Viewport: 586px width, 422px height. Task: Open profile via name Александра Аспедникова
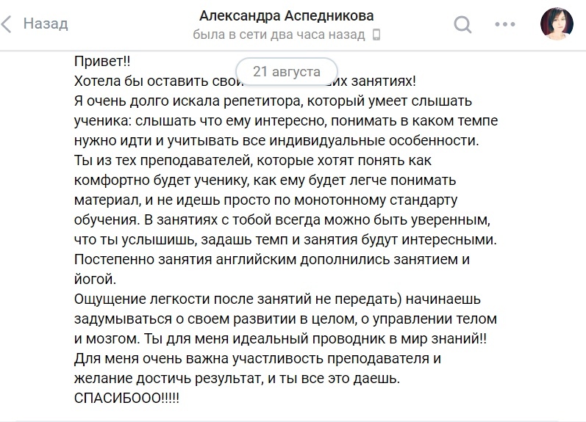pos(287,15)
